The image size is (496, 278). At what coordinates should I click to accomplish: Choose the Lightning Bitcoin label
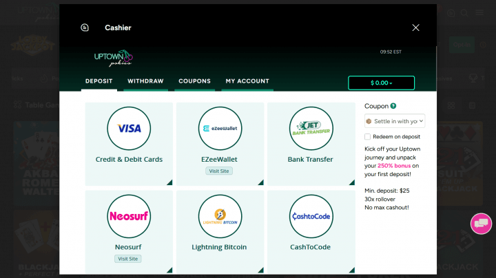point(219,247)
